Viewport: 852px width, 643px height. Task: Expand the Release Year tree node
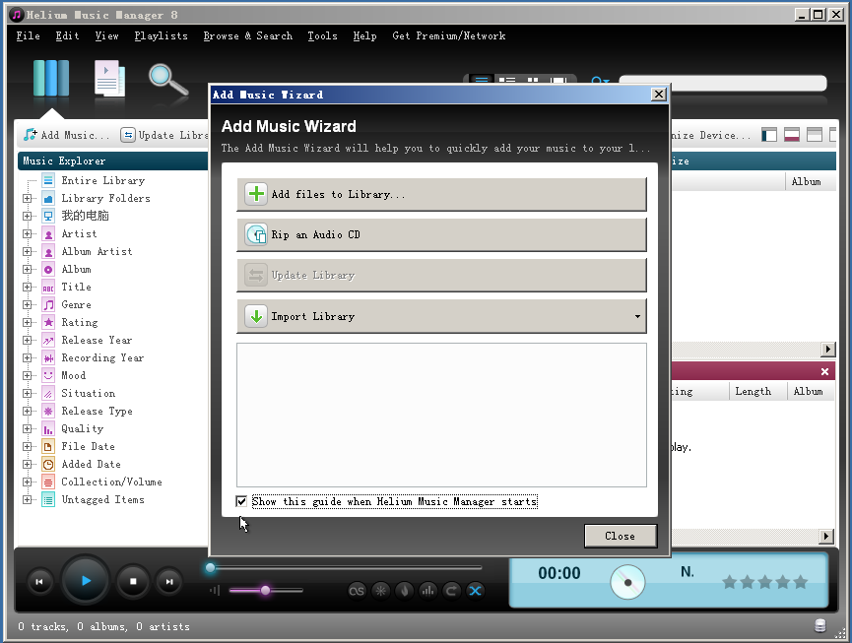(27, 340)
